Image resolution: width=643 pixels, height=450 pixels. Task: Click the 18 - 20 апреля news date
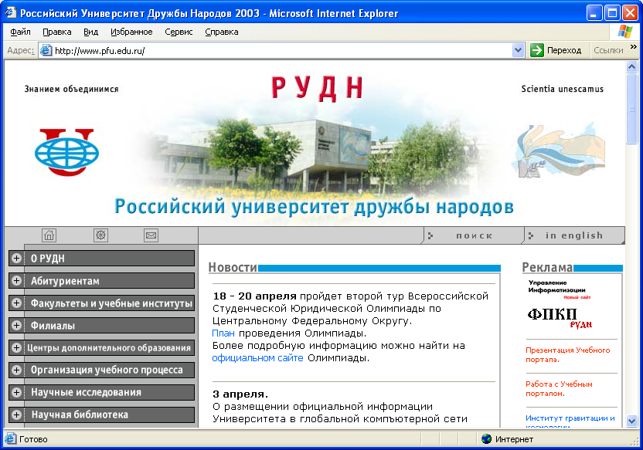(254, 296)
